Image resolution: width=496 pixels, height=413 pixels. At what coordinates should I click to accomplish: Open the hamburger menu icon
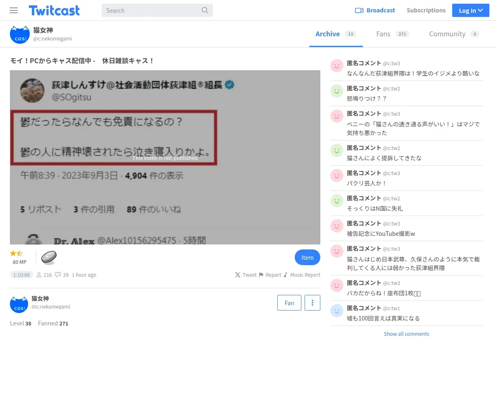[x=14, y=10]
